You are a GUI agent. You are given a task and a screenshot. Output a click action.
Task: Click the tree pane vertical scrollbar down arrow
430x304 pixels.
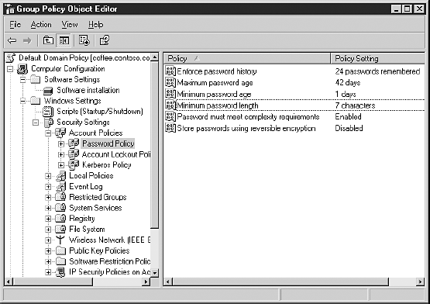155,273
